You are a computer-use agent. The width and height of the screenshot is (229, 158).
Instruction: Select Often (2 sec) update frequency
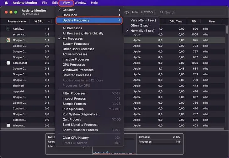(140, 26)
